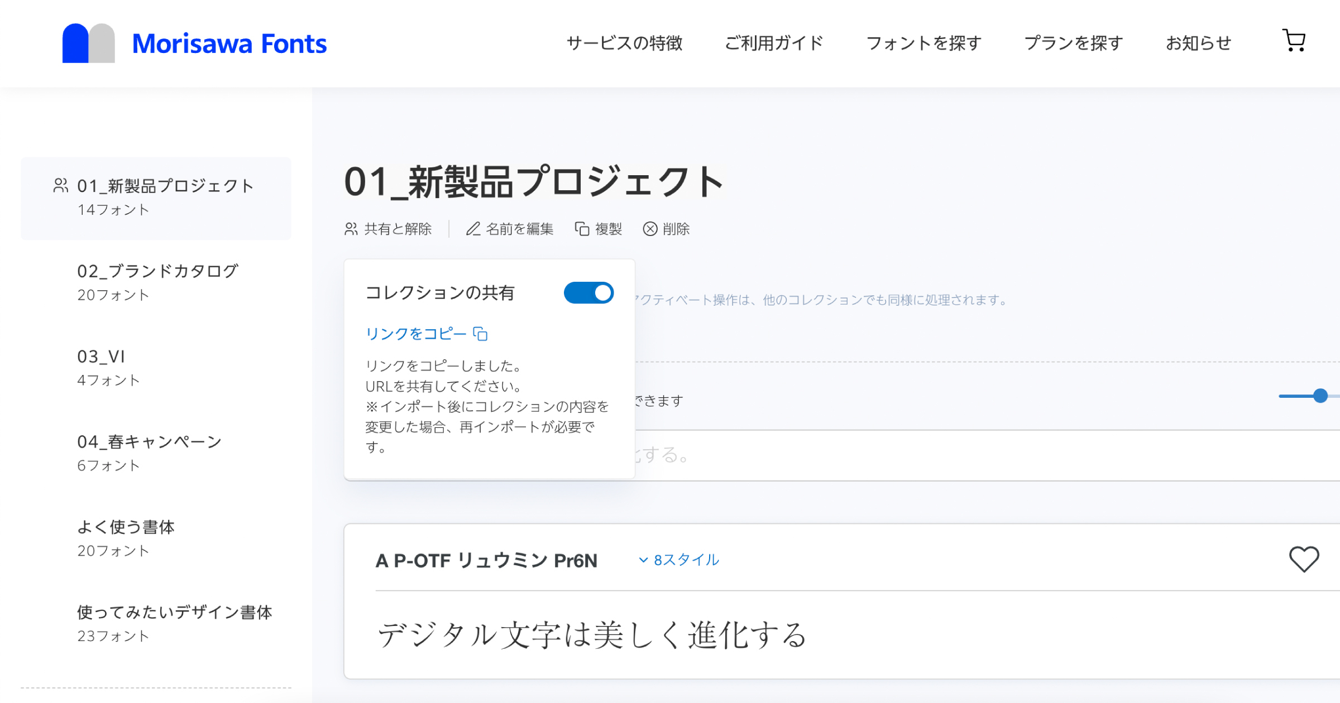Viewport: 1340px width, 703px height.
Task: Click the shared-users icon on 01_新製品プロジェクト
Action: click(x=60, y=186)
